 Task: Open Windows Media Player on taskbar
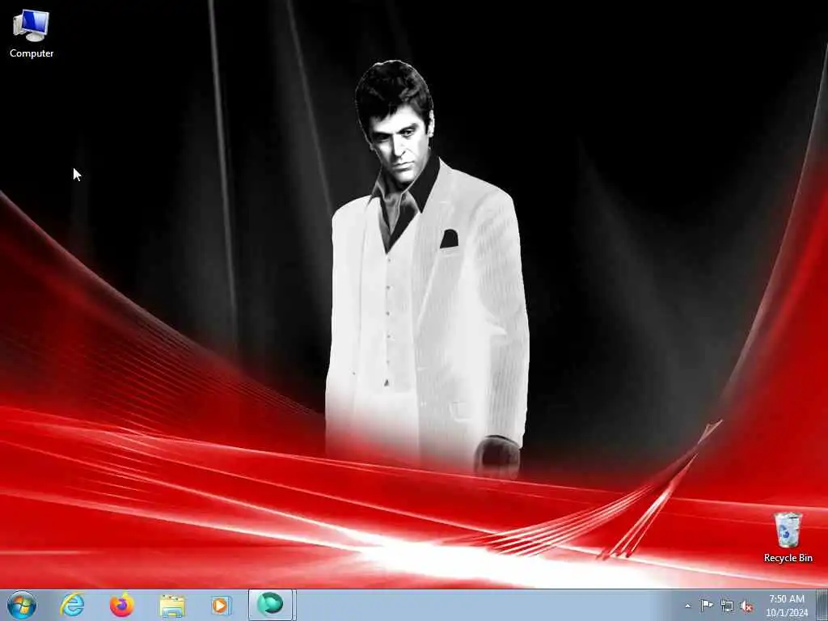pos(221,605)
